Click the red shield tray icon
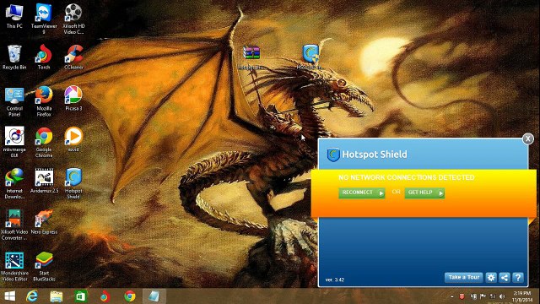This screenshot has height=304, width=540. coord(462,296)
